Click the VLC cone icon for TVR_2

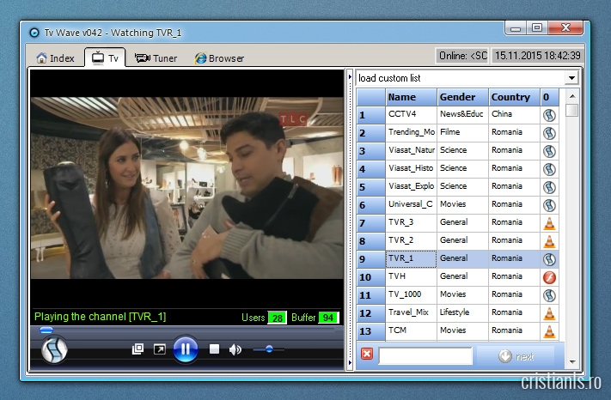click(x=549, y=241)
